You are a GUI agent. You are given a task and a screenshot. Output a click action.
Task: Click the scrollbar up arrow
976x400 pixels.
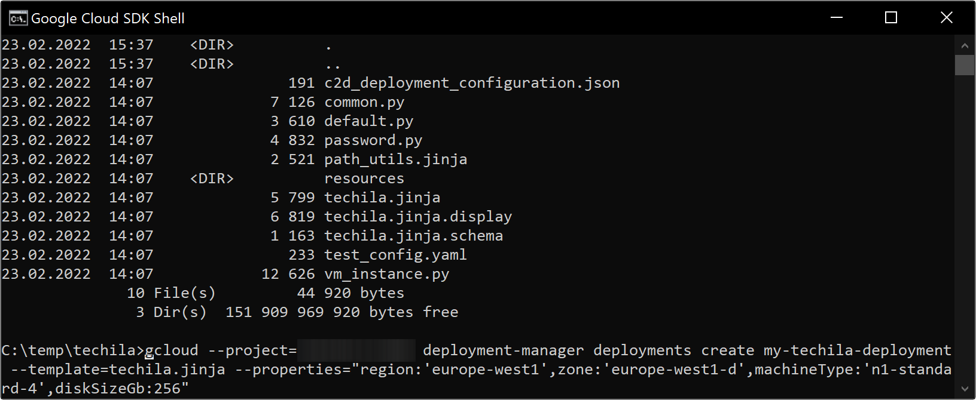tap(965, 45)
